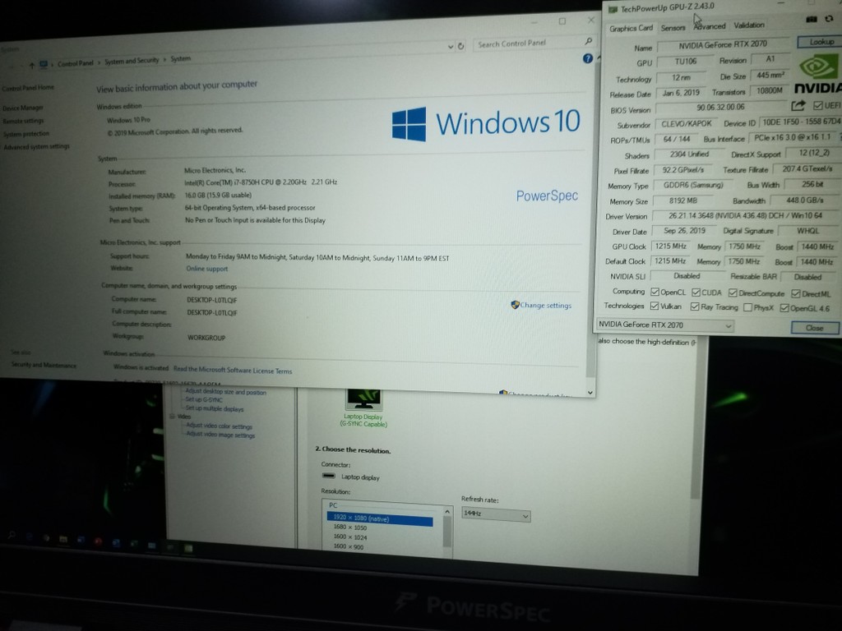Click the address bar refresh icon
This screenshot has width=842, height=631.
pos(460,46)
